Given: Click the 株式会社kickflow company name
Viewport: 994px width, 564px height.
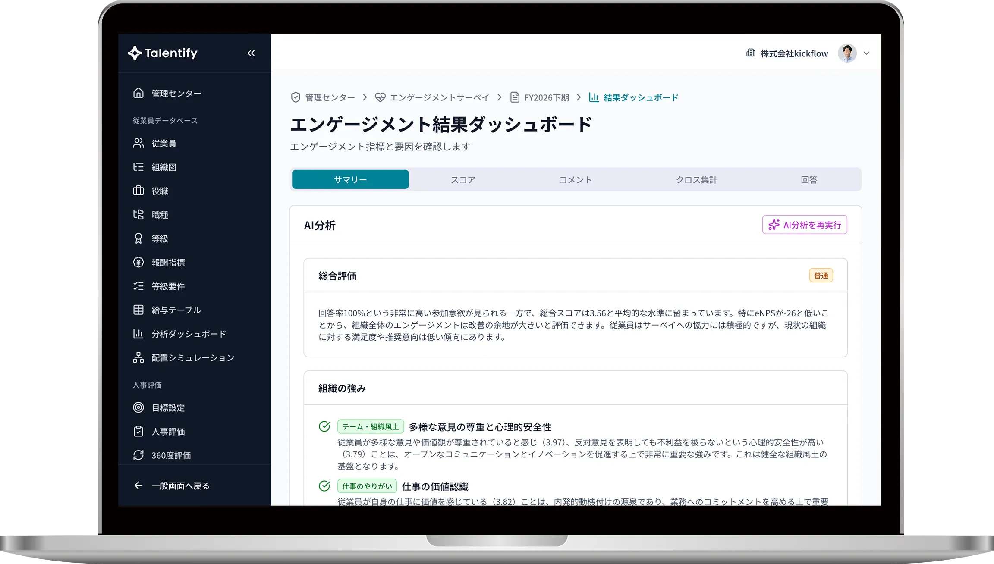Looking at the screenshot, I should (x=794, y=53).
